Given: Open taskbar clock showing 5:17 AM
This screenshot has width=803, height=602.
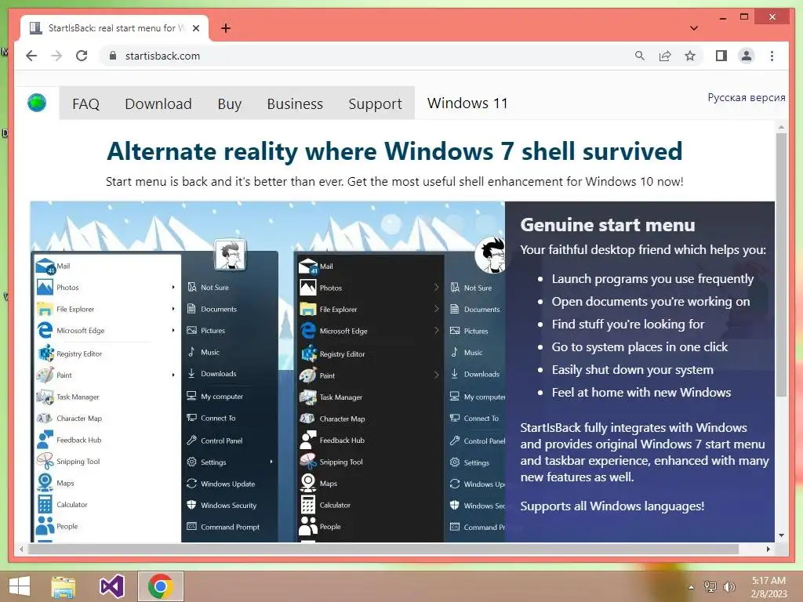Looking at the screenshot, I should [768, 587].
